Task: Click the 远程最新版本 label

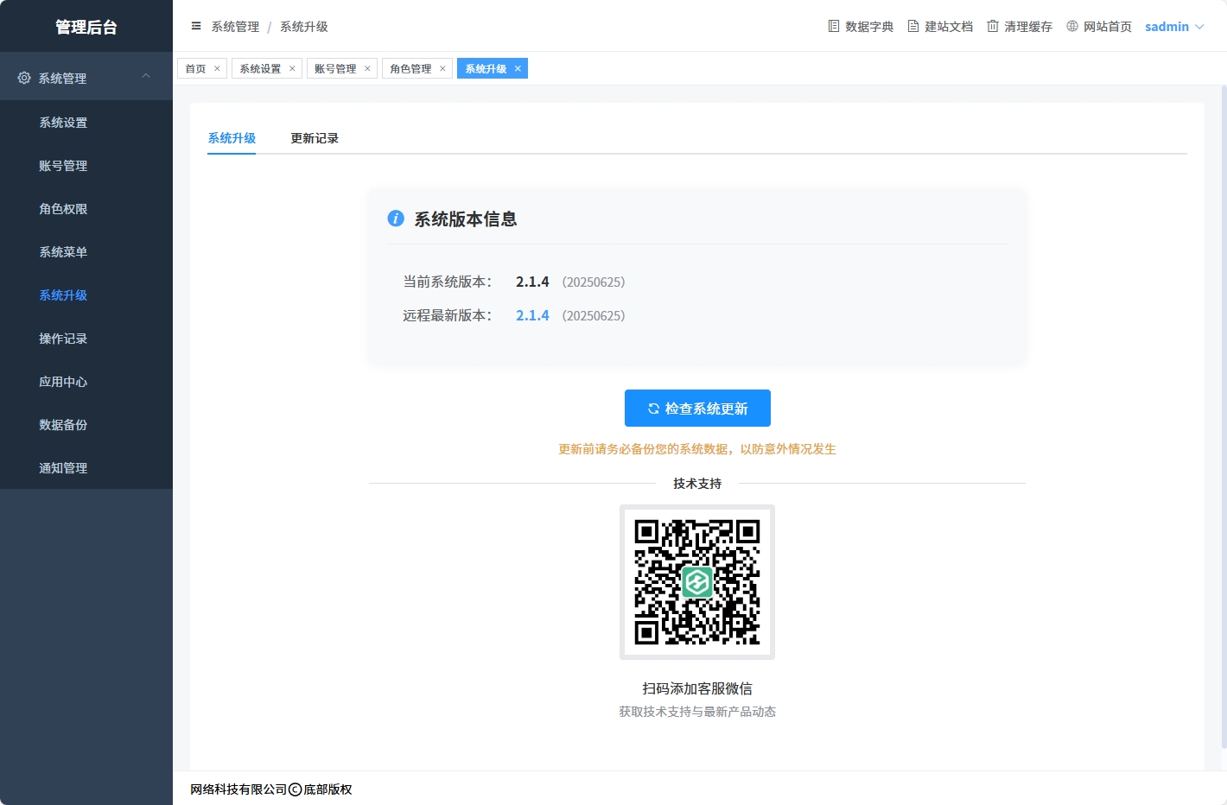Action: tap(448, 315)
